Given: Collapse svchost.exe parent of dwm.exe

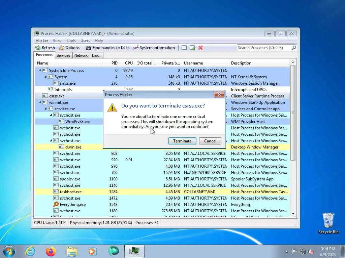Looking at the screenshot, I should [51, 141].
